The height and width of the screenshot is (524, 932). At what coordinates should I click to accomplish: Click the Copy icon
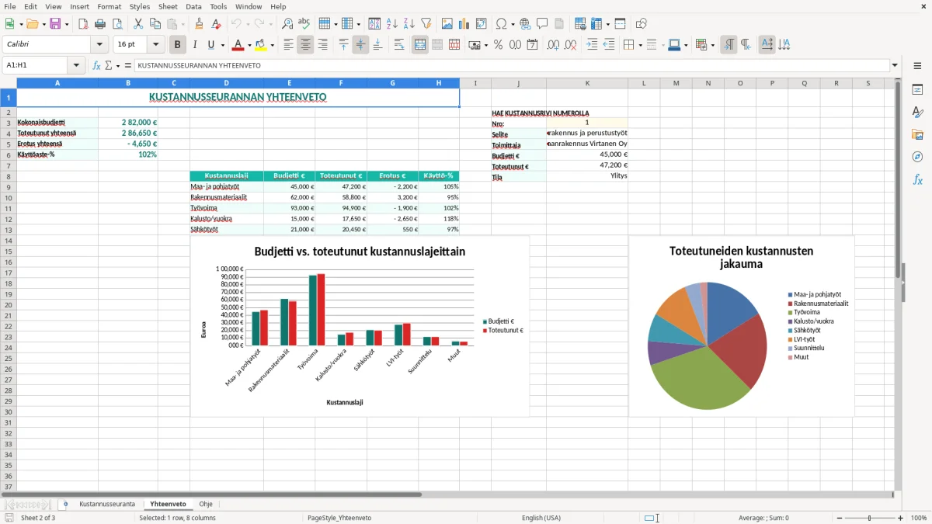tap(155, 24)
